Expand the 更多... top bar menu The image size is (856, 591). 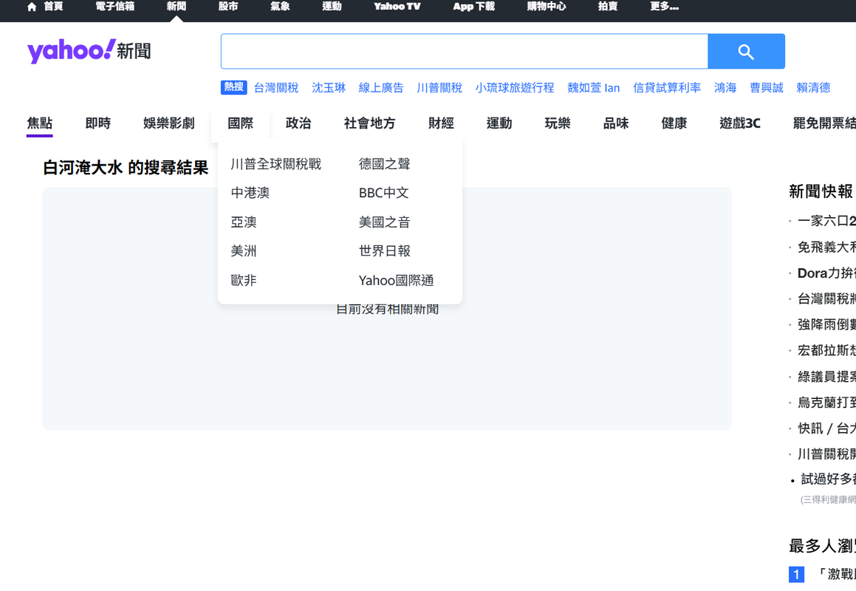click(x=665, y=7)
